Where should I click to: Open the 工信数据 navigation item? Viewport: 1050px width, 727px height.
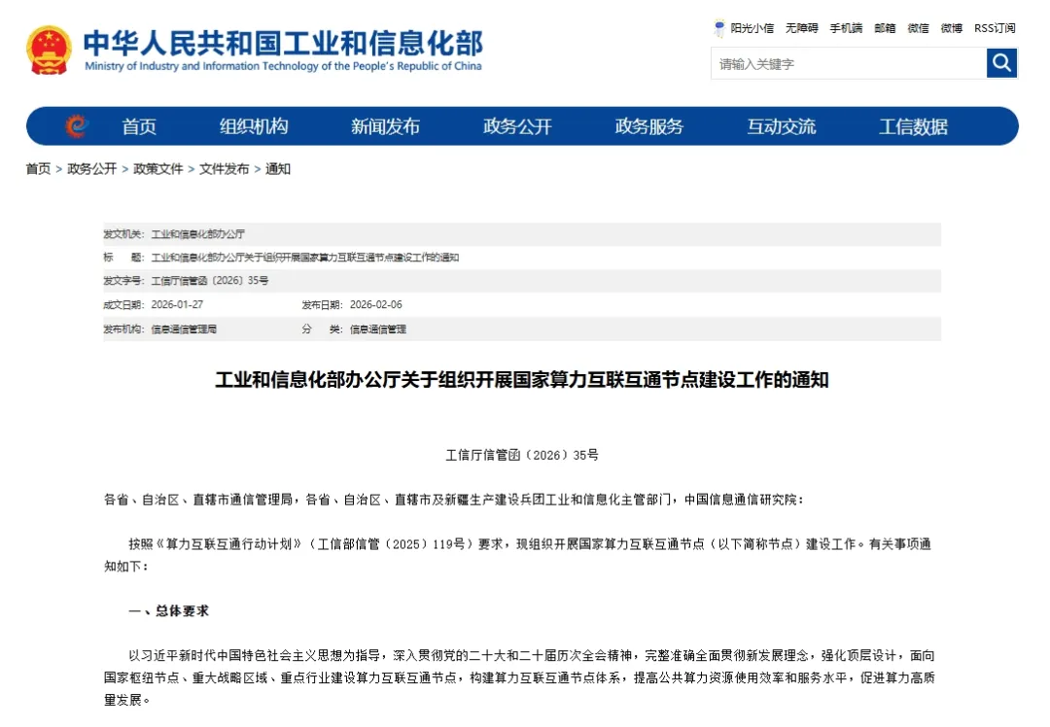(x=913, y=127)
